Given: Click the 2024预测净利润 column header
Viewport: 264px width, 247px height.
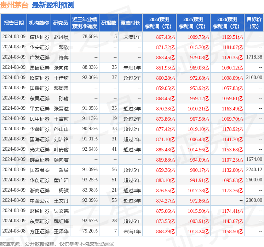Looking at the screenshot, I should point(159,23).
